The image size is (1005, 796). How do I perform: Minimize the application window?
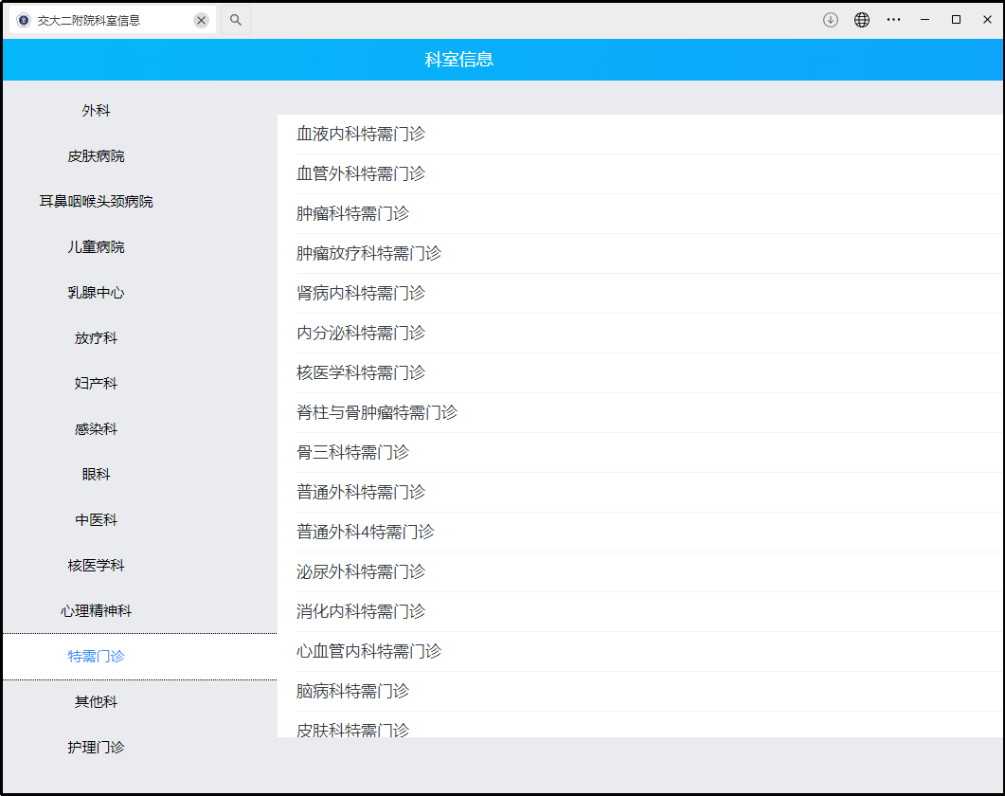[924, 20]
